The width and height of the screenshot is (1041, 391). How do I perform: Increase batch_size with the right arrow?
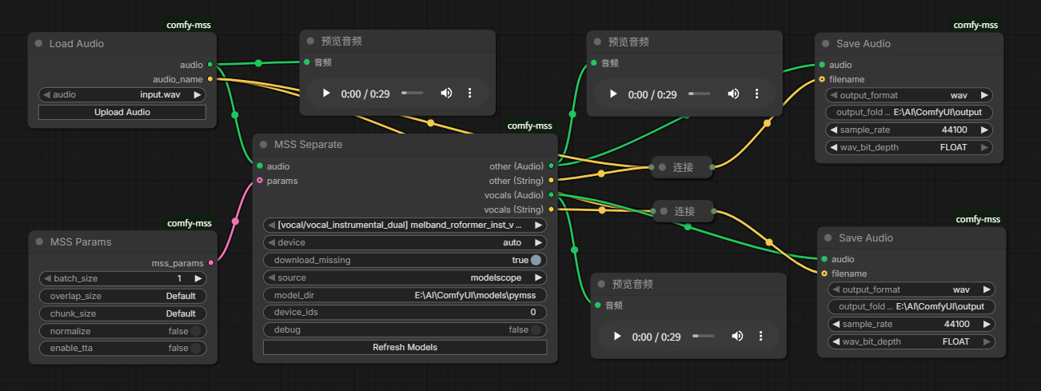click(197, 279)
